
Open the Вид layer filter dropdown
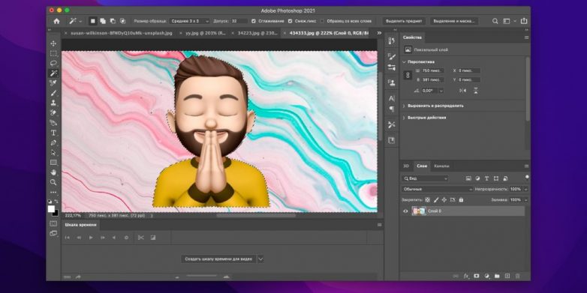pos(425,178)
